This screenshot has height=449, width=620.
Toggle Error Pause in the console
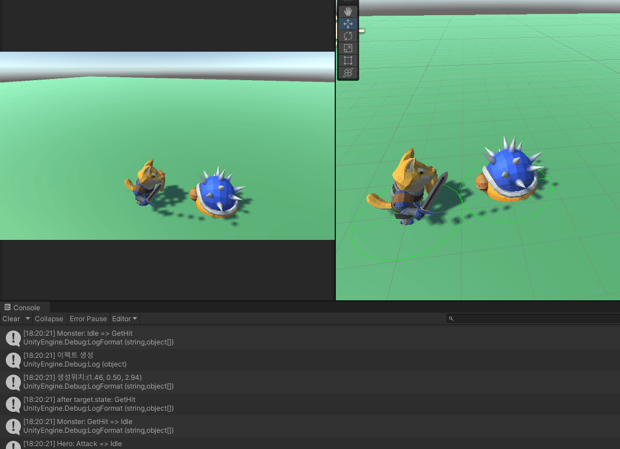tap(88, 318)
